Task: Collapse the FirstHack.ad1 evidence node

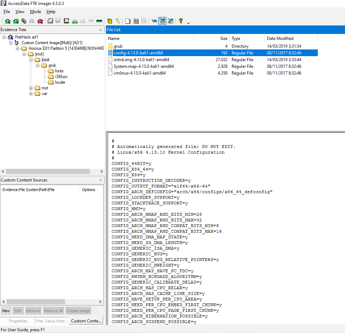Action: click(4, 37)
